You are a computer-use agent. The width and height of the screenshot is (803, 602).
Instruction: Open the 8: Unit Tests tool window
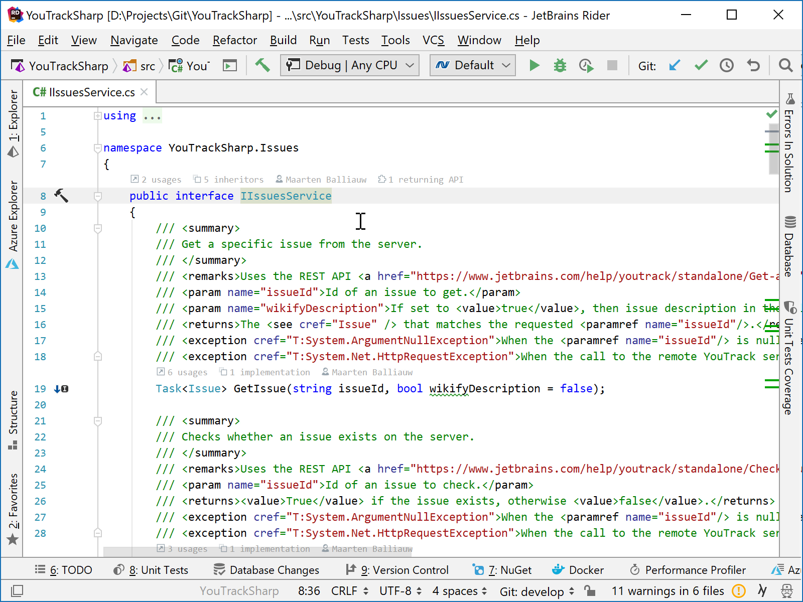(x=151, y=570)
